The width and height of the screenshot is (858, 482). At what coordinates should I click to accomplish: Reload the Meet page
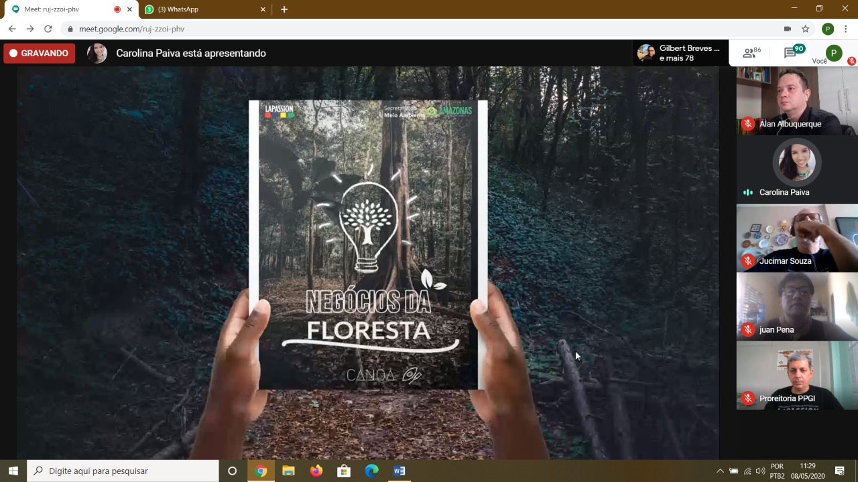pos(48,29)
